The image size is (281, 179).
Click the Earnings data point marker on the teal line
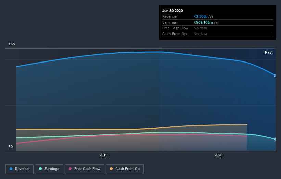coord(275,139)
